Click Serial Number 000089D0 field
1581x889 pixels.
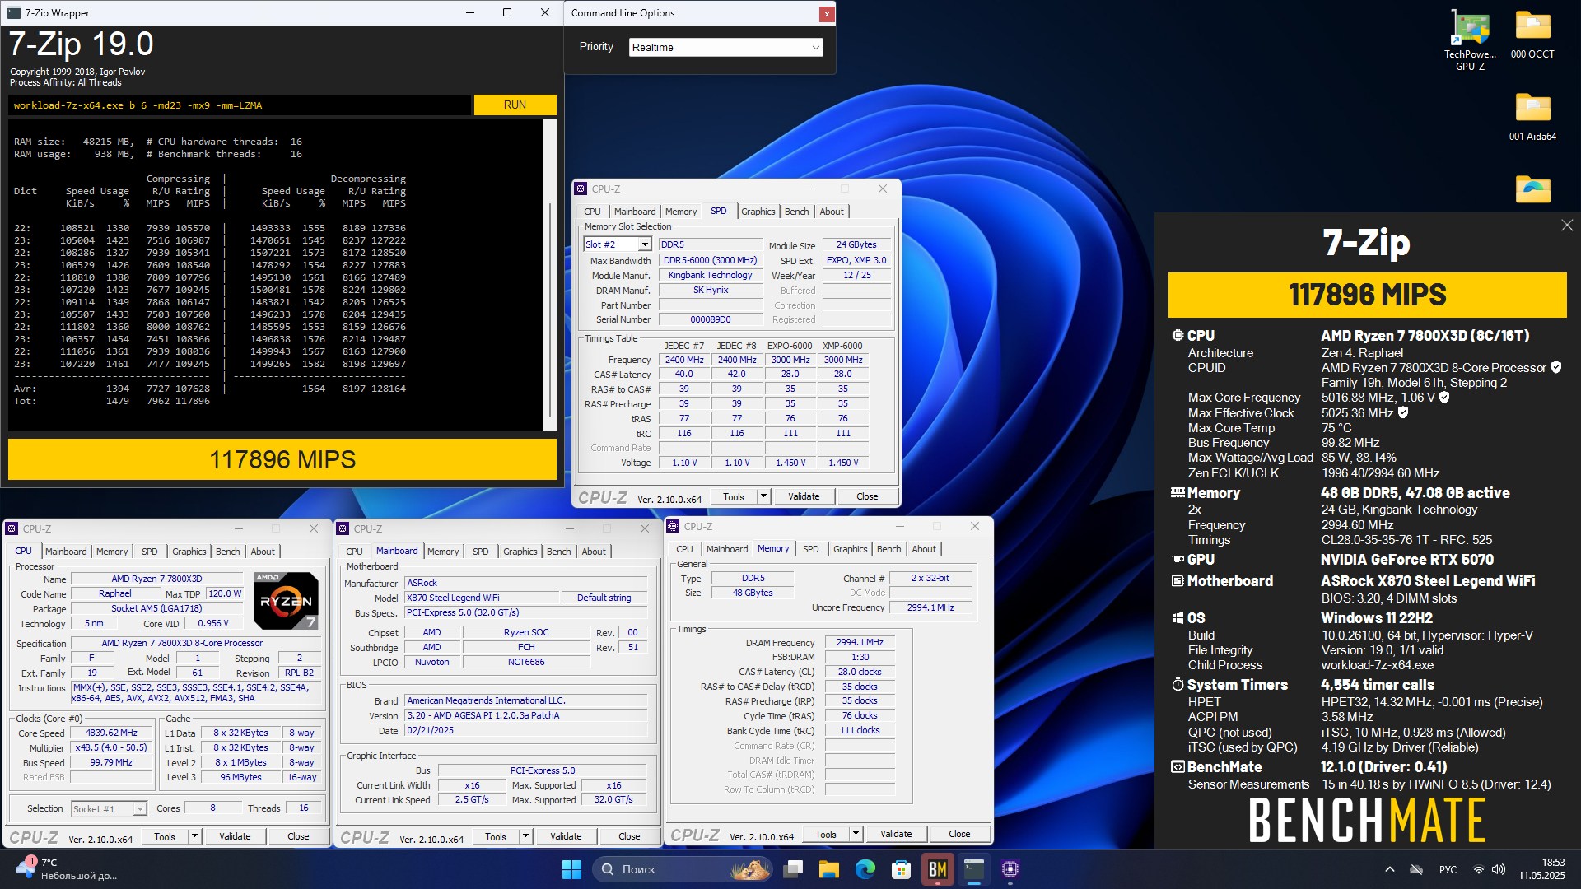[710, 319]
